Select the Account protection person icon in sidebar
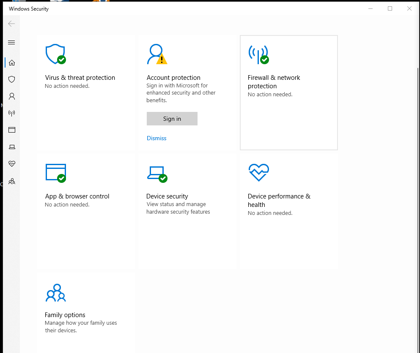Screen dimensions: 420x353 click(11, 96)
